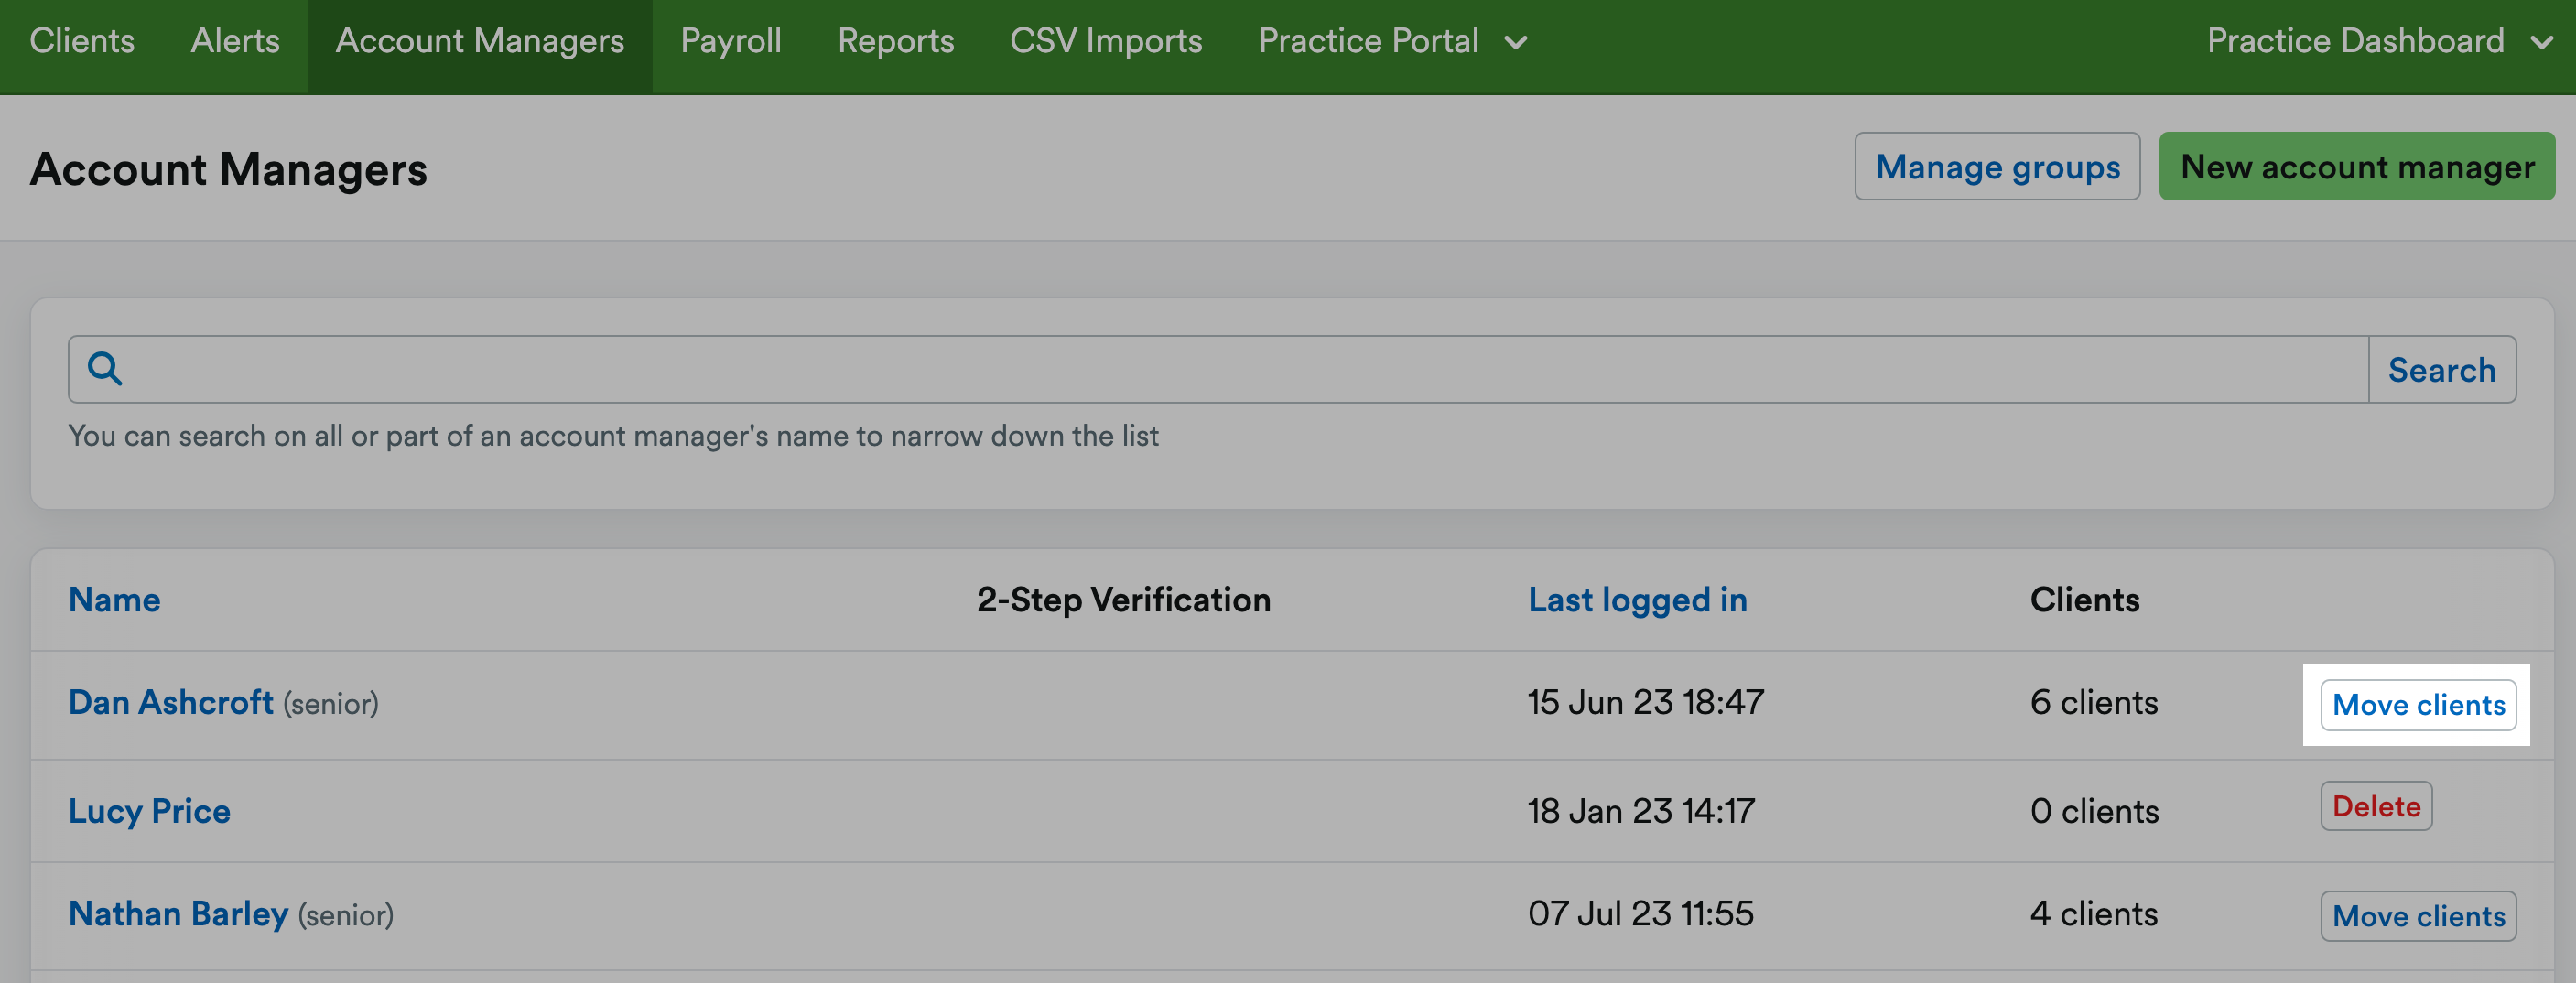Click the Account Managers page heading
The height and width of the screenshot is (983, 2576).
[229, 169]
